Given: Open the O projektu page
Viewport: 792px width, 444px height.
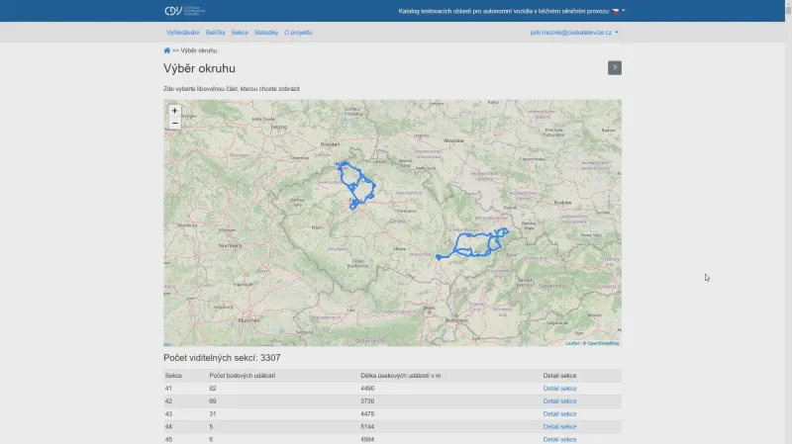Looking at the screenshot, I should [x=298, y=33].
